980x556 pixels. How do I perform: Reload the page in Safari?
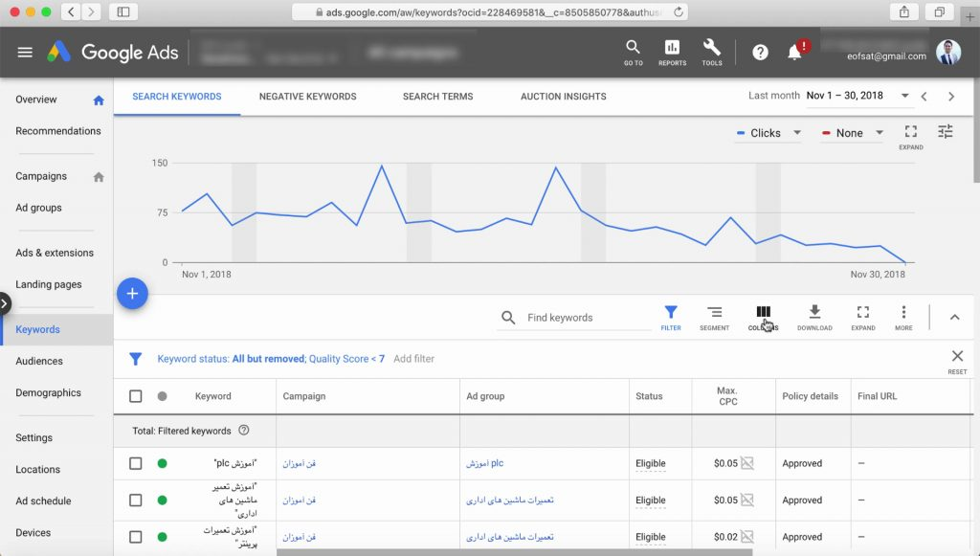coord(679,11)
